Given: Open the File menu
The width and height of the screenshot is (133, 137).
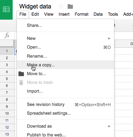Looking at the screenshot, I should (x=23, y=14).
